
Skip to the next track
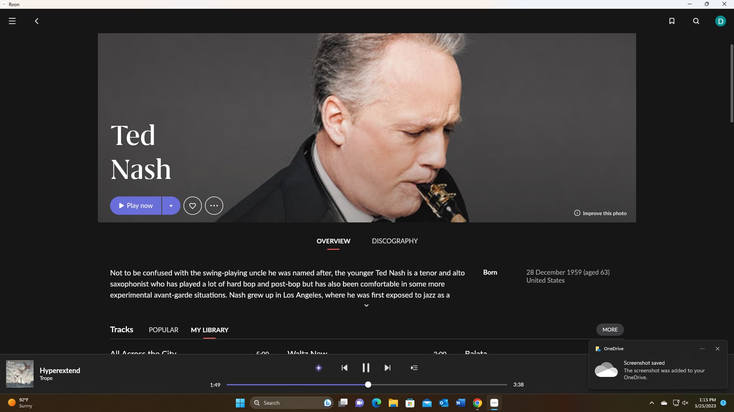coord(387,368)
